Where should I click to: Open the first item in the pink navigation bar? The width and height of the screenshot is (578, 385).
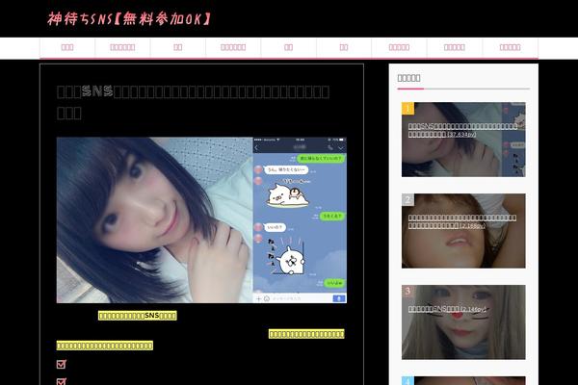(67, 47)
